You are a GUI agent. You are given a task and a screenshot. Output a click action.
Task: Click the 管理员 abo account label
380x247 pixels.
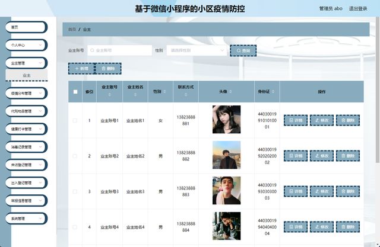pos(331,8)
